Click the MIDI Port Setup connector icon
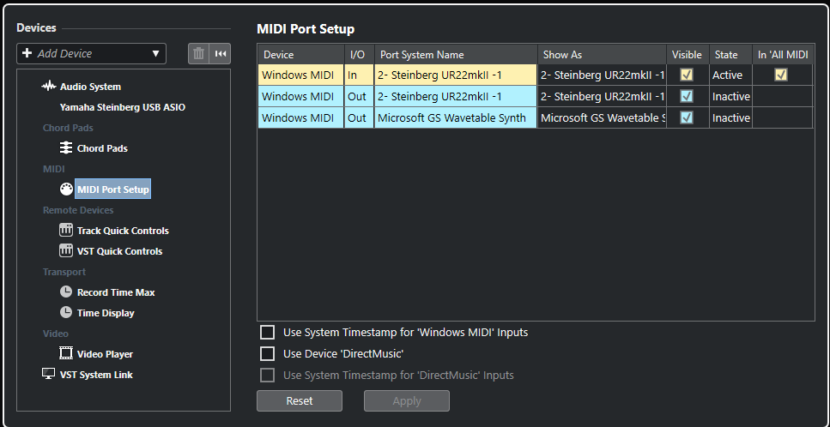This screenshot has width=830, height=427. (66, 189)
